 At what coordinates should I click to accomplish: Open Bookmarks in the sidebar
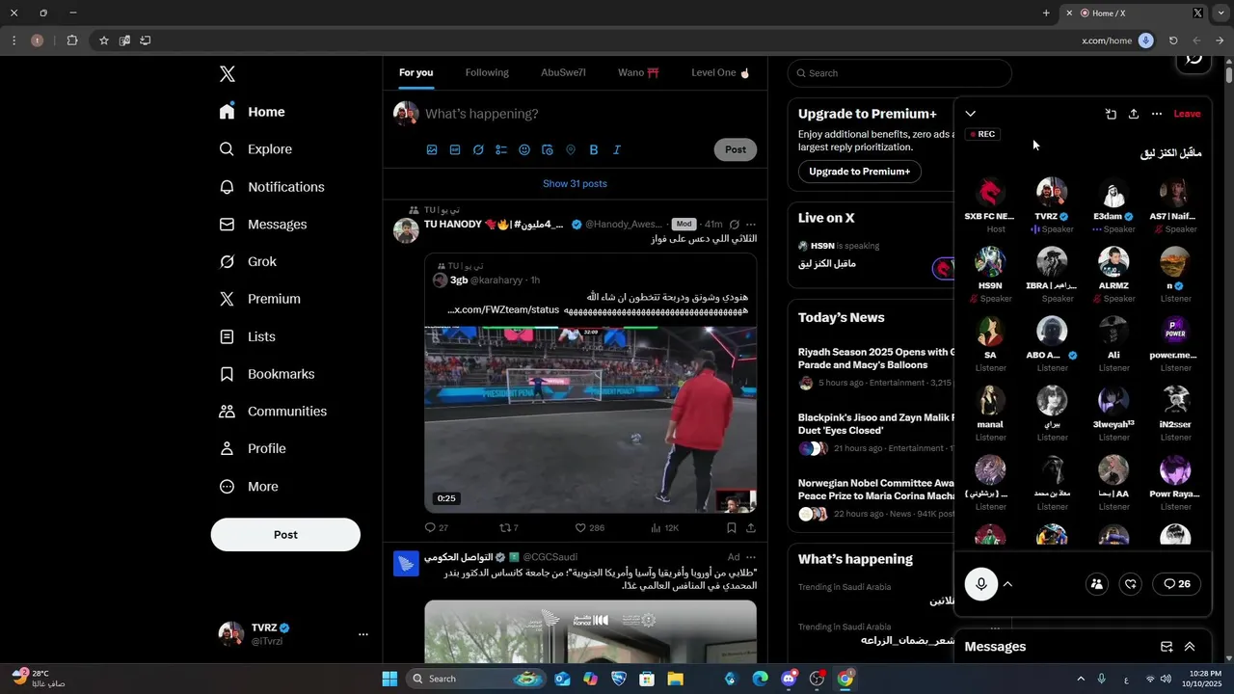pyautogui.click(x=267, y=374)
